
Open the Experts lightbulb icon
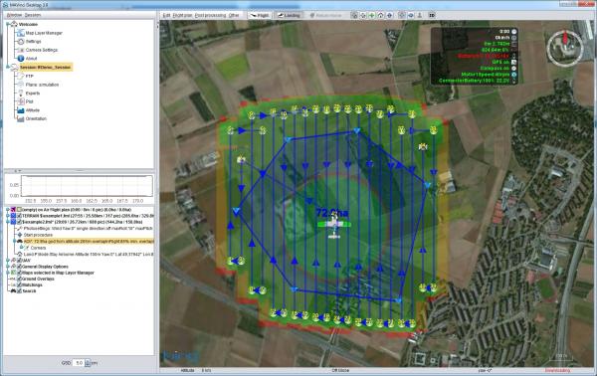click(x=21, y=93)
